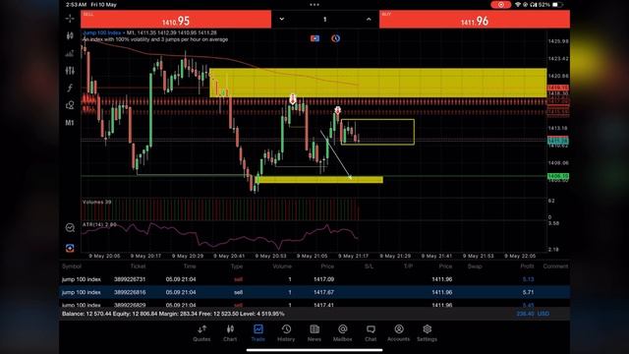Tap the round clock icon above chart

point(336,38)
